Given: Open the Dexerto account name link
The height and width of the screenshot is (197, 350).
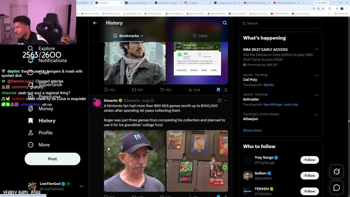Looking at the screenshot, I should point(111,100).
